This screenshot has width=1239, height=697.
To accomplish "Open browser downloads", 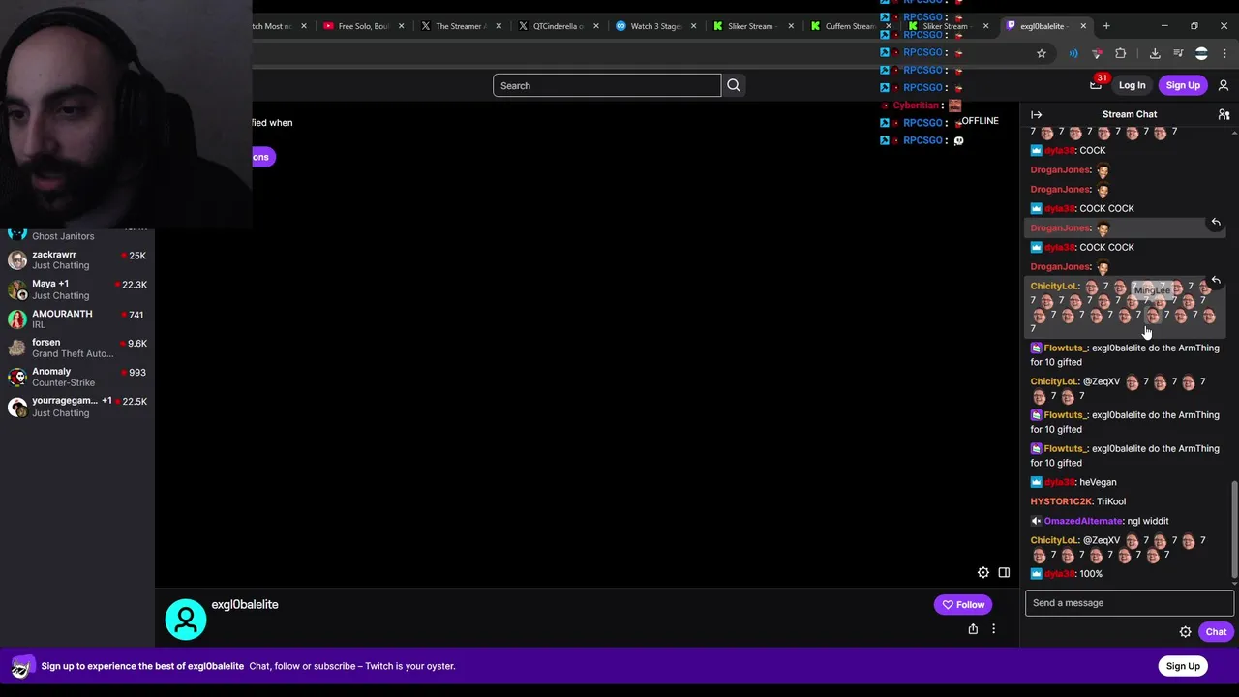I will pyautogui.click(x=1155, y=53).
